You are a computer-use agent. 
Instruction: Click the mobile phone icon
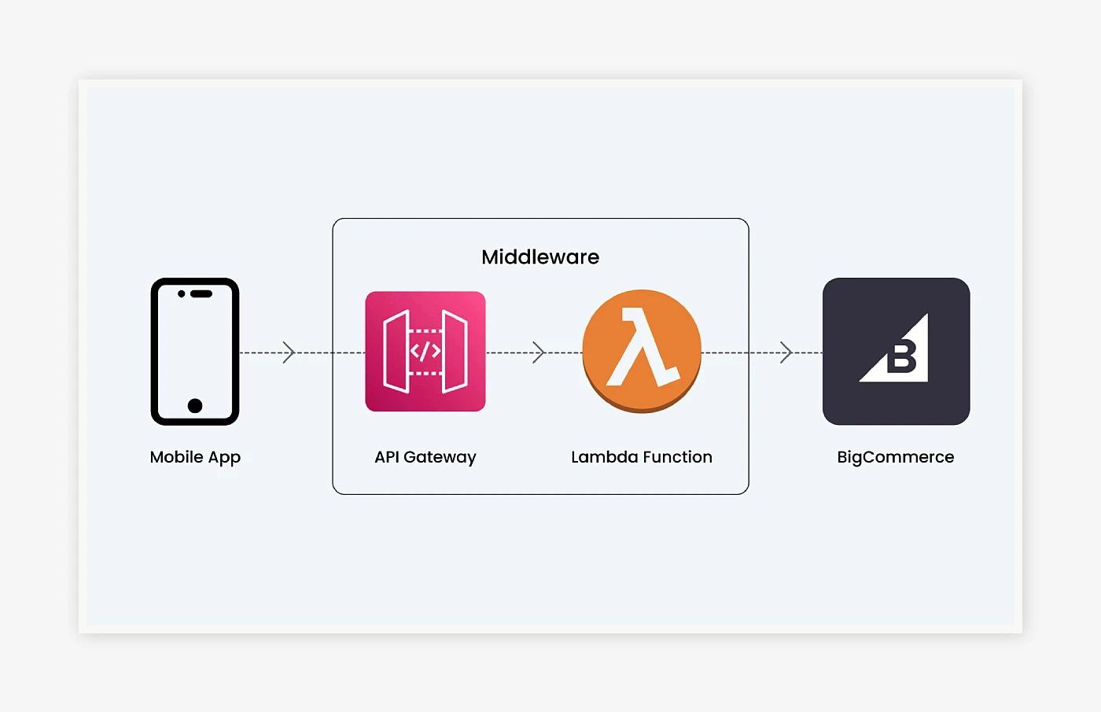click(195, 352)
